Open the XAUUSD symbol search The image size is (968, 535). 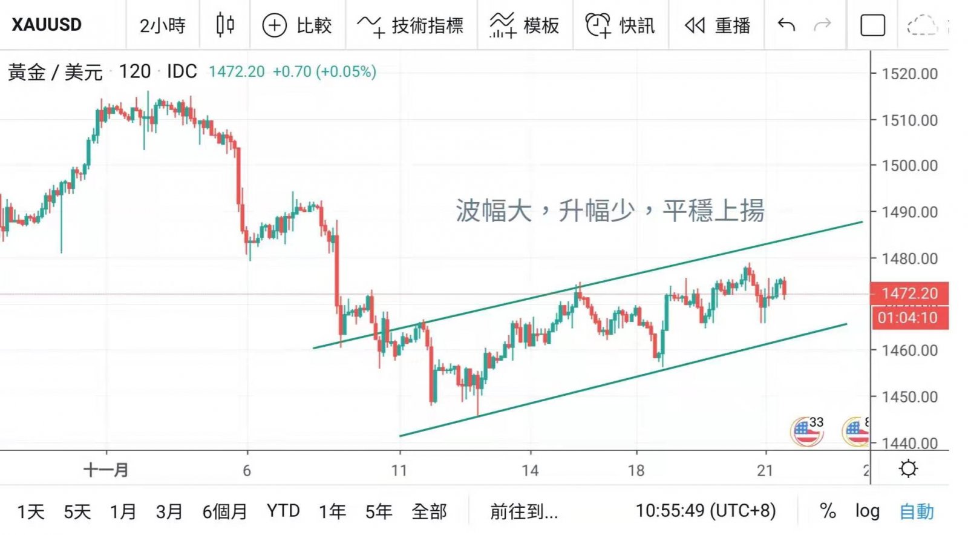(x=47, y=25)
